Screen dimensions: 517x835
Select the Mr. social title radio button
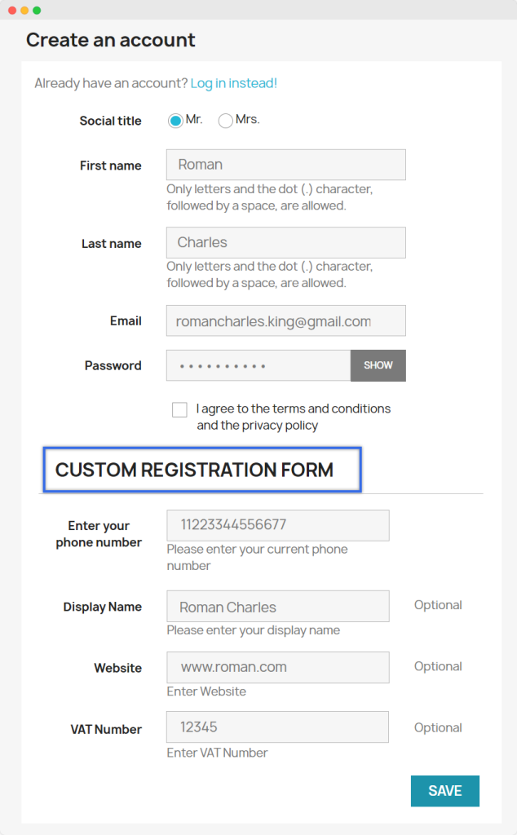[x=175, y=121]
